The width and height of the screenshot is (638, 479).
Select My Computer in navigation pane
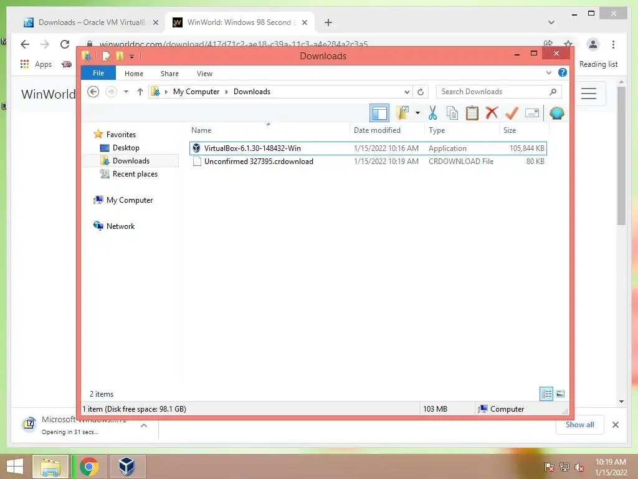click(123, 200)
